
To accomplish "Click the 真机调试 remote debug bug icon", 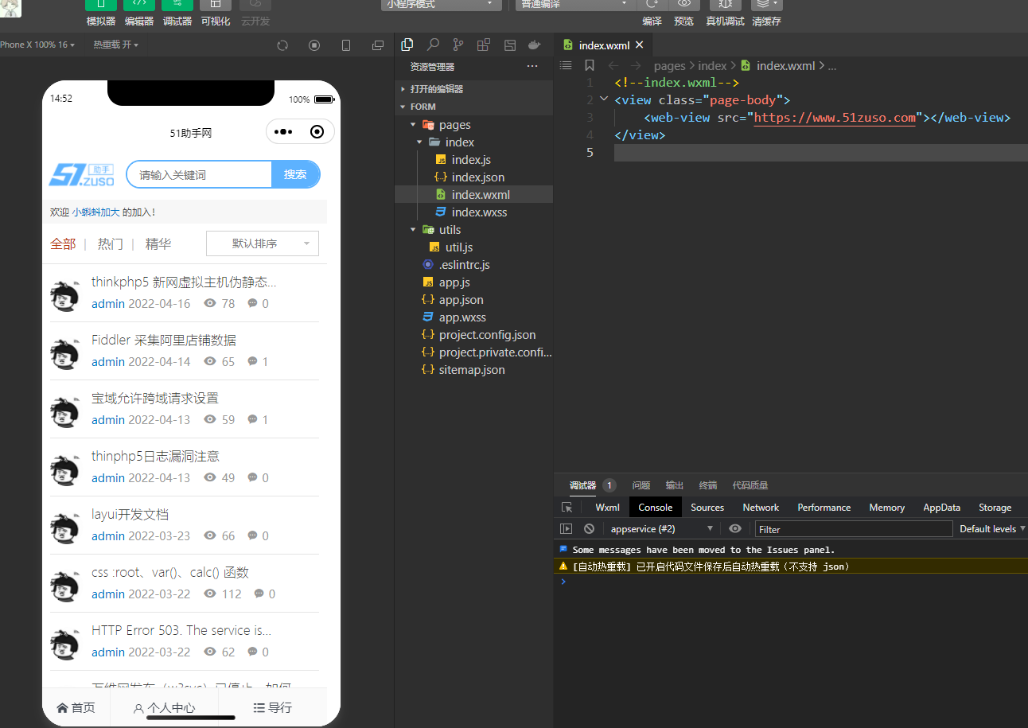I will pos(726,4).
